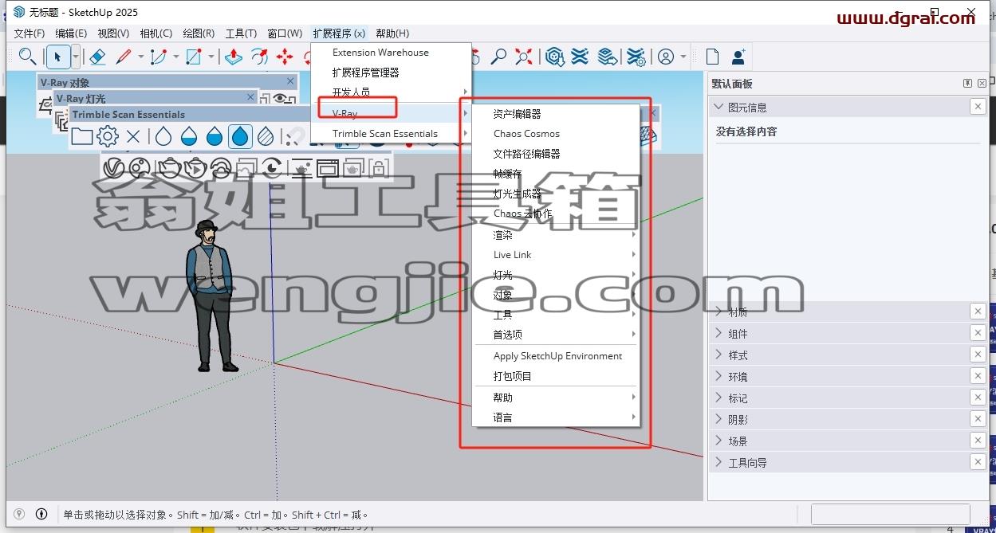Toggle the pin on 默认面板 tray
The height and width of the screenshot is (533, 996).
coord(967,84)
